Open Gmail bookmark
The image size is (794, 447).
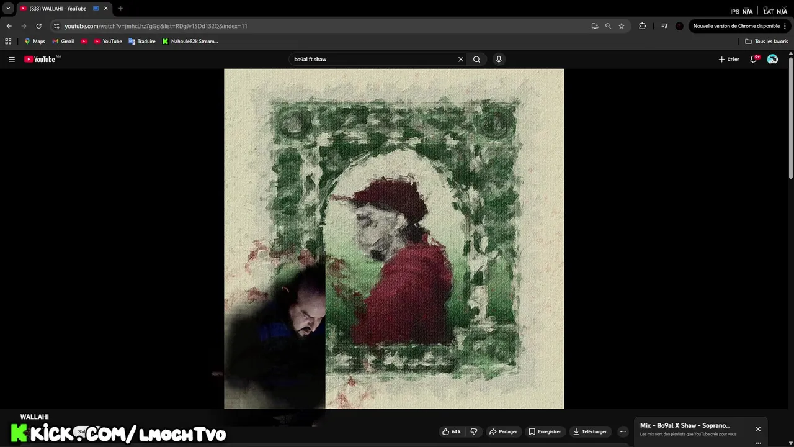[x=63, y=42]
